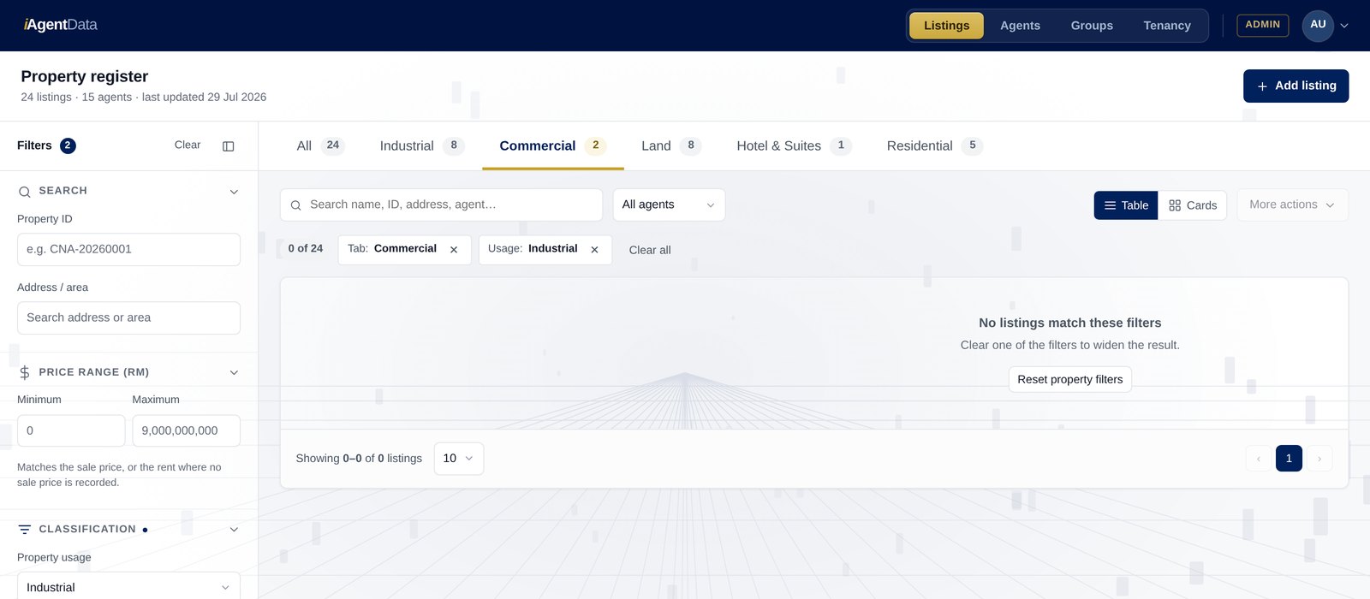
Task: Go to the previous page arrow
Action: [x=1258, y=459]
